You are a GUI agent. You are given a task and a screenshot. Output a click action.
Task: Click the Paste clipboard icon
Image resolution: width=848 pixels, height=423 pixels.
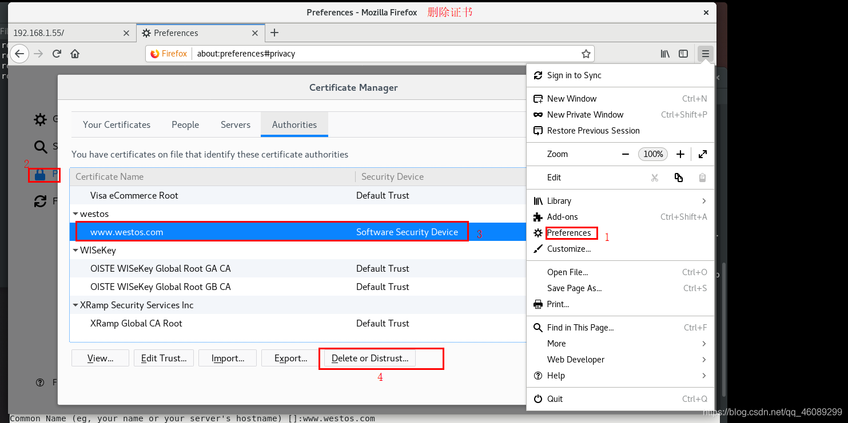(x=702, y=178)
